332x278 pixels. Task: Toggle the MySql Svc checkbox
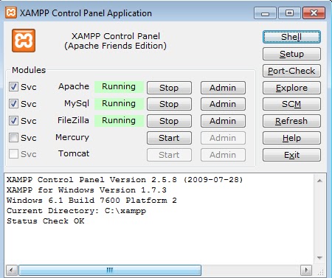tap(13, 104)
